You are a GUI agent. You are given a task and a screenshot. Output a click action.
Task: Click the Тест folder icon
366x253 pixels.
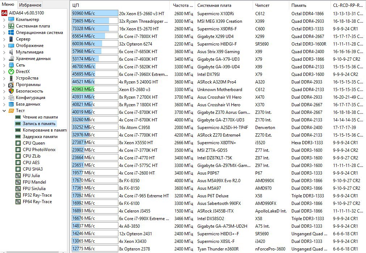pos(11,111)
